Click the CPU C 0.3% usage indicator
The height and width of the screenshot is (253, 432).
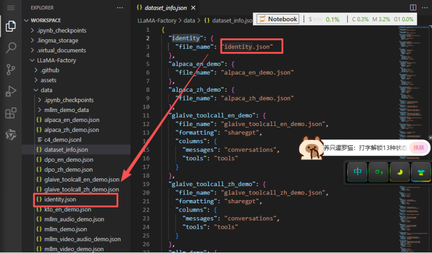click(x=360, y=19)
